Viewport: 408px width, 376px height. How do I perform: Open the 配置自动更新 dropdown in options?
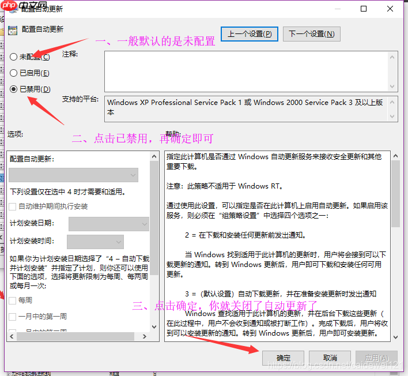[73, 175]
